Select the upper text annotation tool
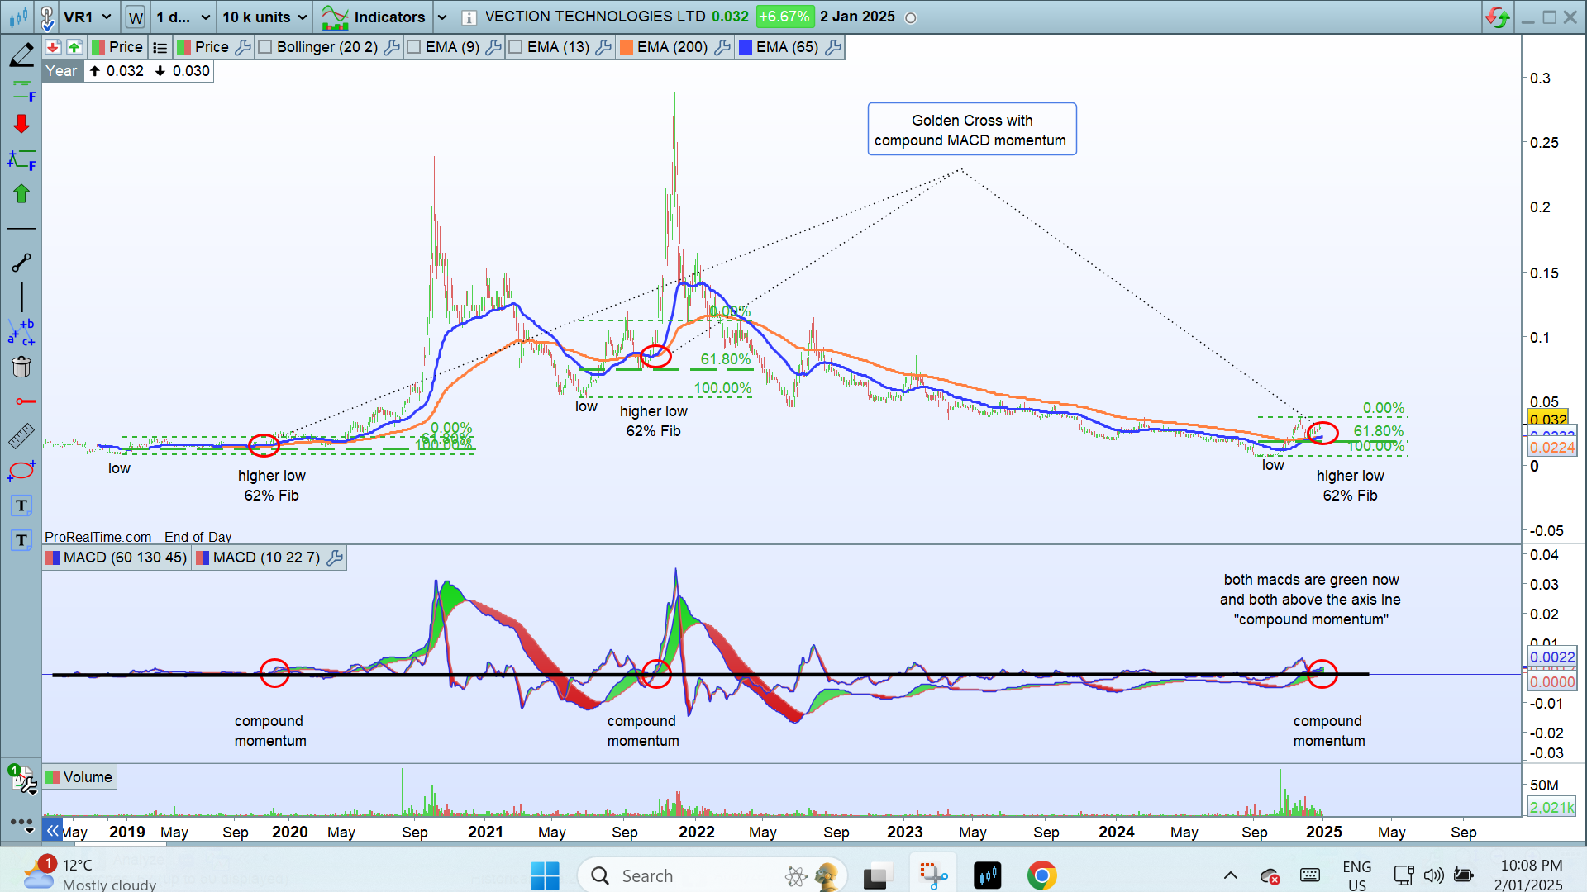 21,505
